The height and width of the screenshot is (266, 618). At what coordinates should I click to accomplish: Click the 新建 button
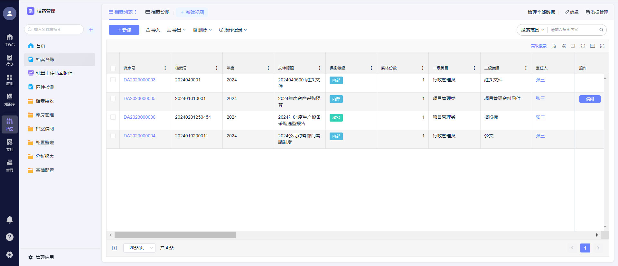(124, 30)
